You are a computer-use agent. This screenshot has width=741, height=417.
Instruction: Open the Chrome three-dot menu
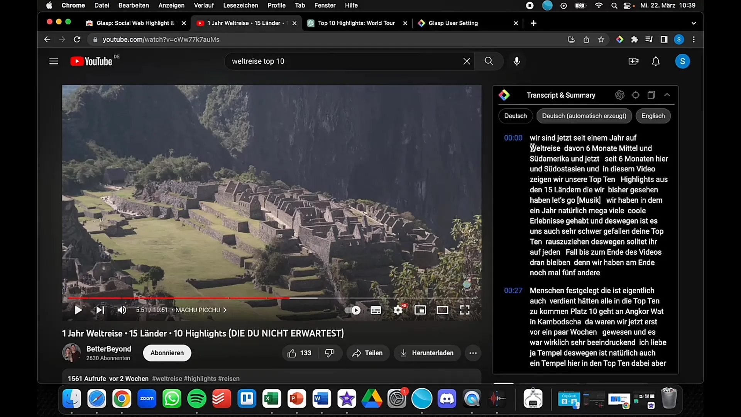694,39
